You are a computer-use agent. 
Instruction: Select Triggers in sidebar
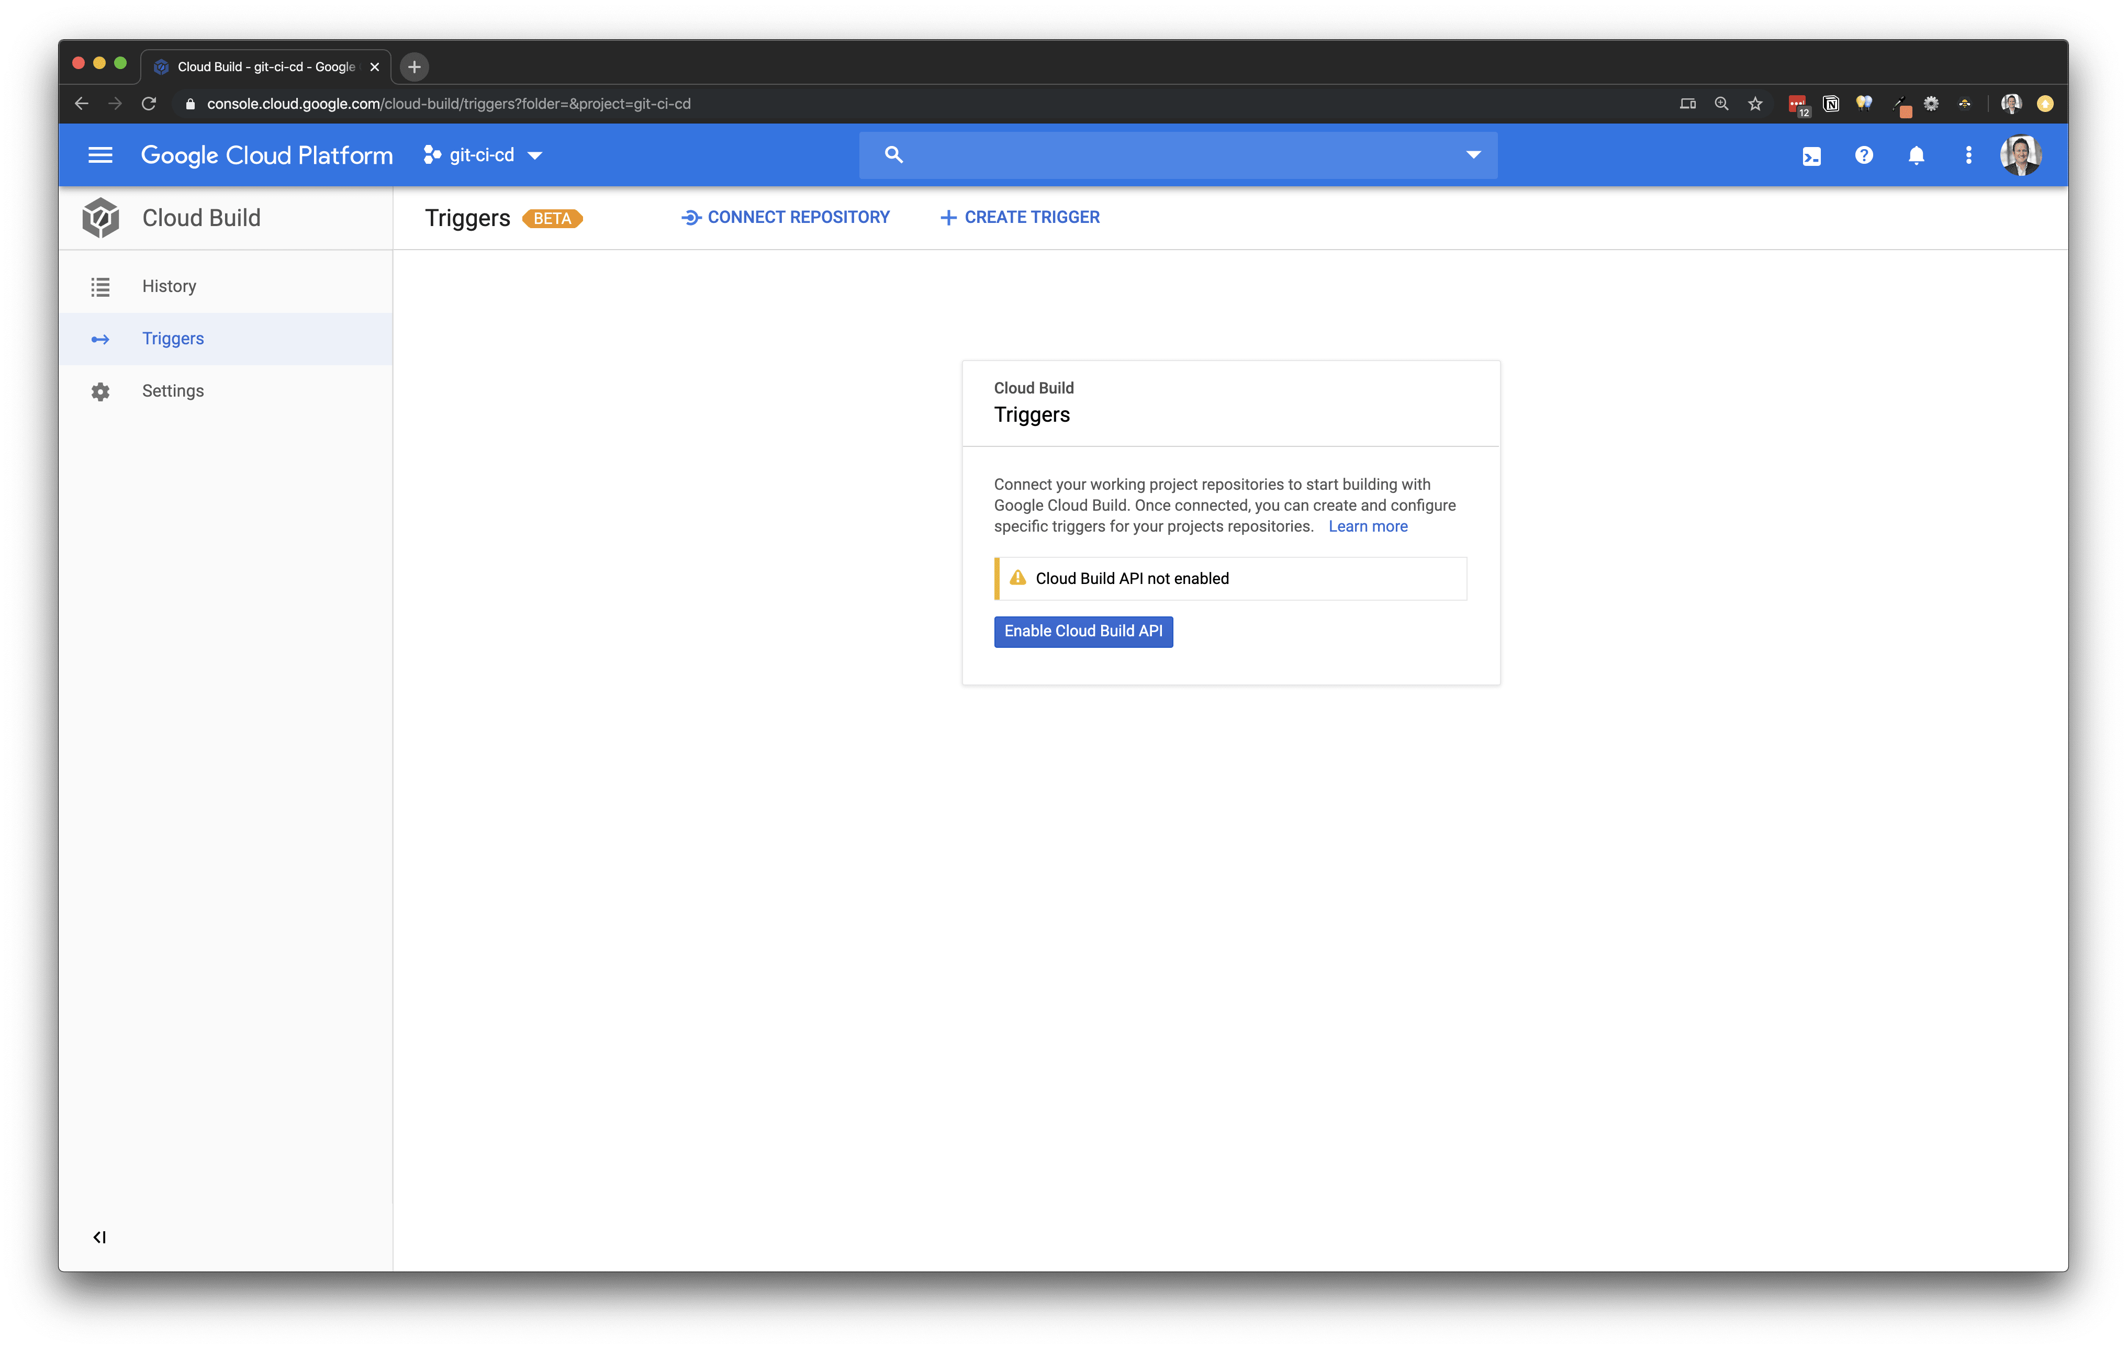[225, 339]
